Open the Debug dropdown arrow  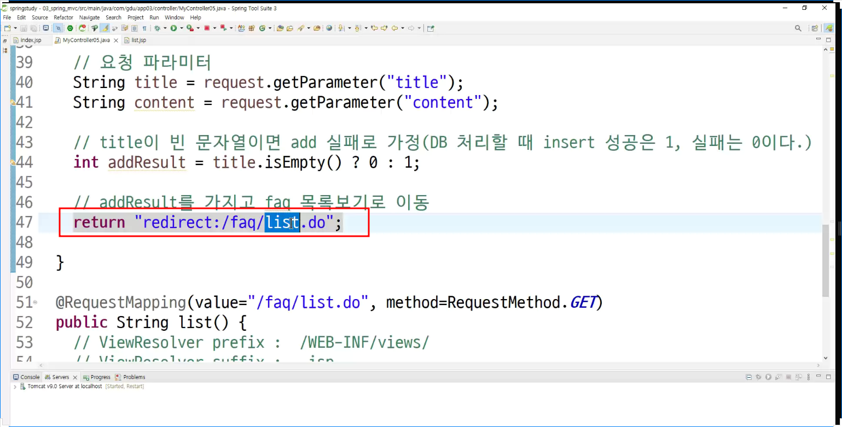point(165,28)
